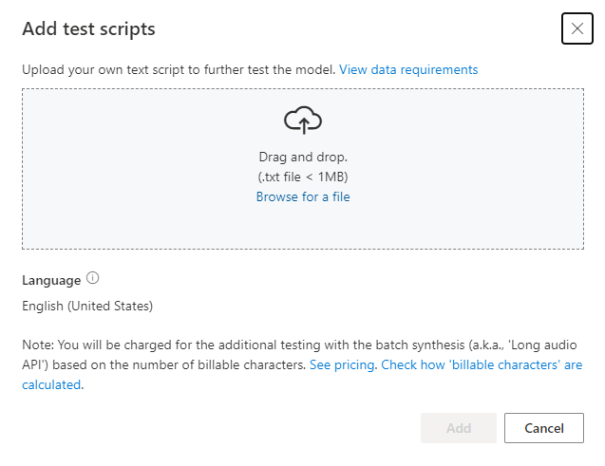Click Browse for a file link
Screen dimensions: 605x466
[x=303, y=197]
